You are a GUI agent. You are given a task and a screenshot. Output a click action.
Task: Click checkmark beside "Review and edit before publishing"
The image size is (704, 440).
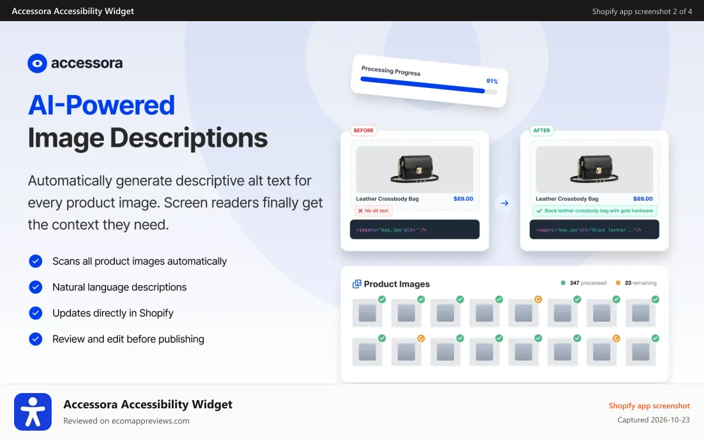click(x=36, y=339)
